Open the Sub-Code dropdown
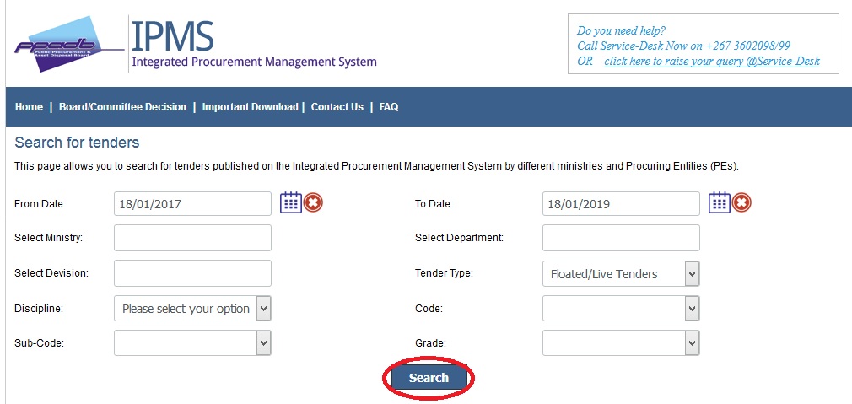The width and height of the screenshot is (852, 404). [192, 342]
